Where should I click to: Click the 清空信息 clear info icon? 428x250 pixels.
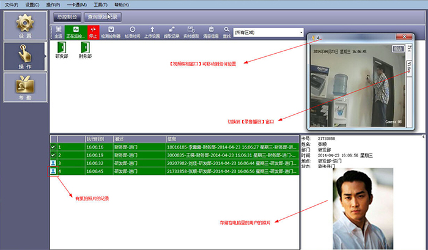coord(211,32)
